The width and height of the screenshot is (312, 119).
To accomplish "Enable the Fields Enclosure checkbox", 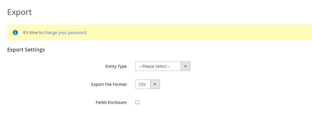I will pyautogui.click(x=137, y=102).
